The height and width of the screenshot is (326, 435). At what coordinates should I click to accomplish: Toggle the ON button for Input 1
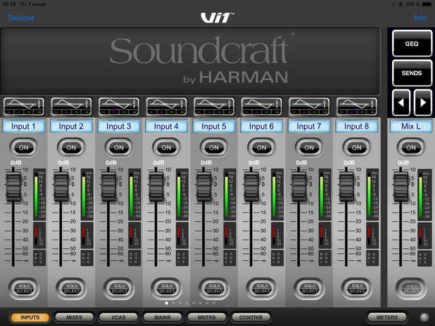(24, 147)
